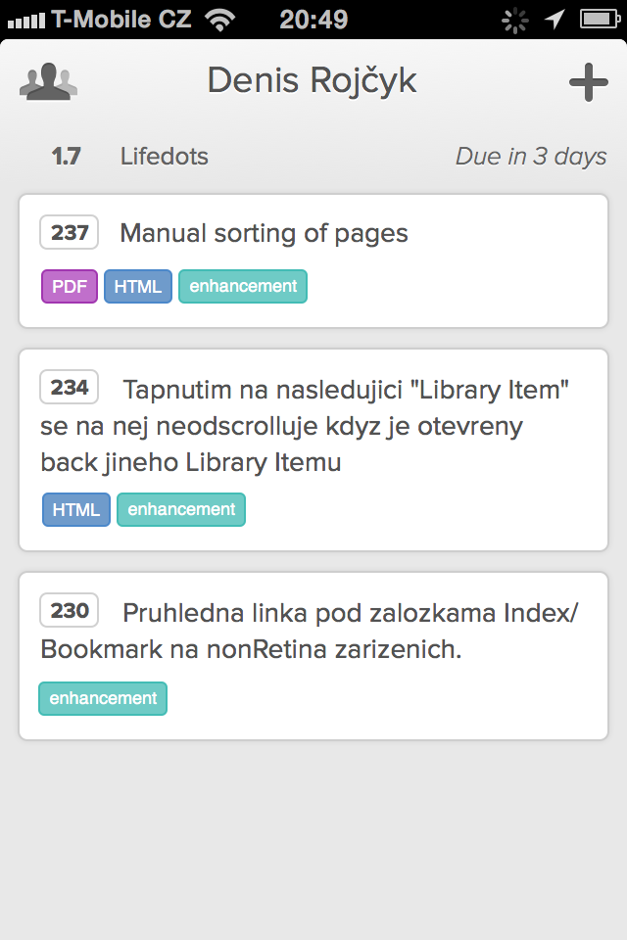This screenshot has width=627, height=940.
Task: Select issue number badge 237
Action: tap(69, 232)
